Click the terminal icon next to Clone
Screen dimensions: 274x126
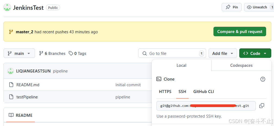point(159,79)
